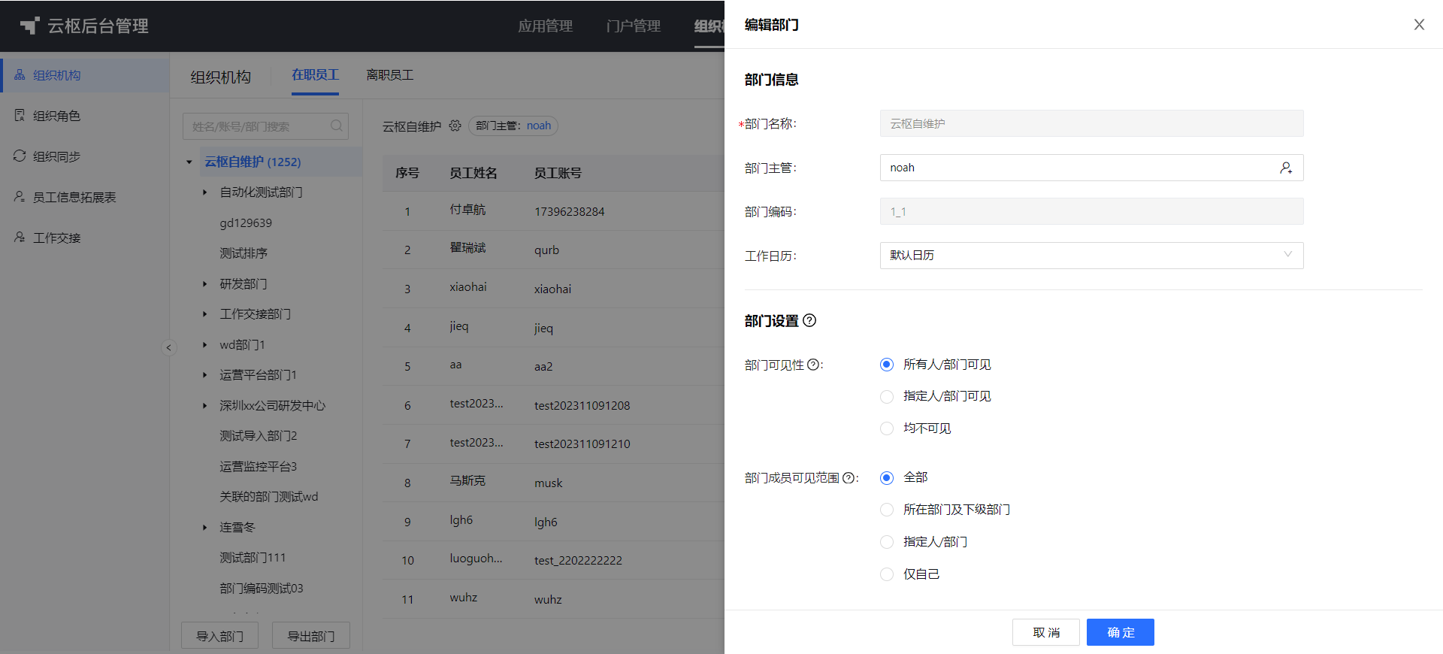Open 组织机构 in the sidebar
Image resolution: width=1443 pixels, height=654 pixels.
(85, 75)
